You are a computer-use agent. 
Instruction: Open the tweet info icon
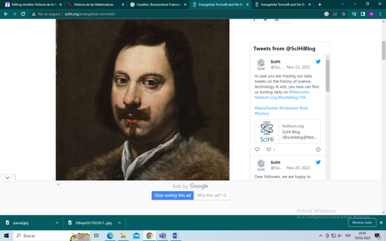318,149
